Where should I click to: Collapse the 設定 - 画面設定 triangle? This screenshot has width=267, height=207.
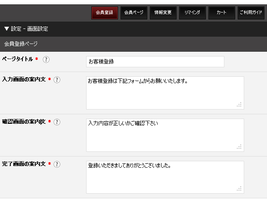[6, 28]
